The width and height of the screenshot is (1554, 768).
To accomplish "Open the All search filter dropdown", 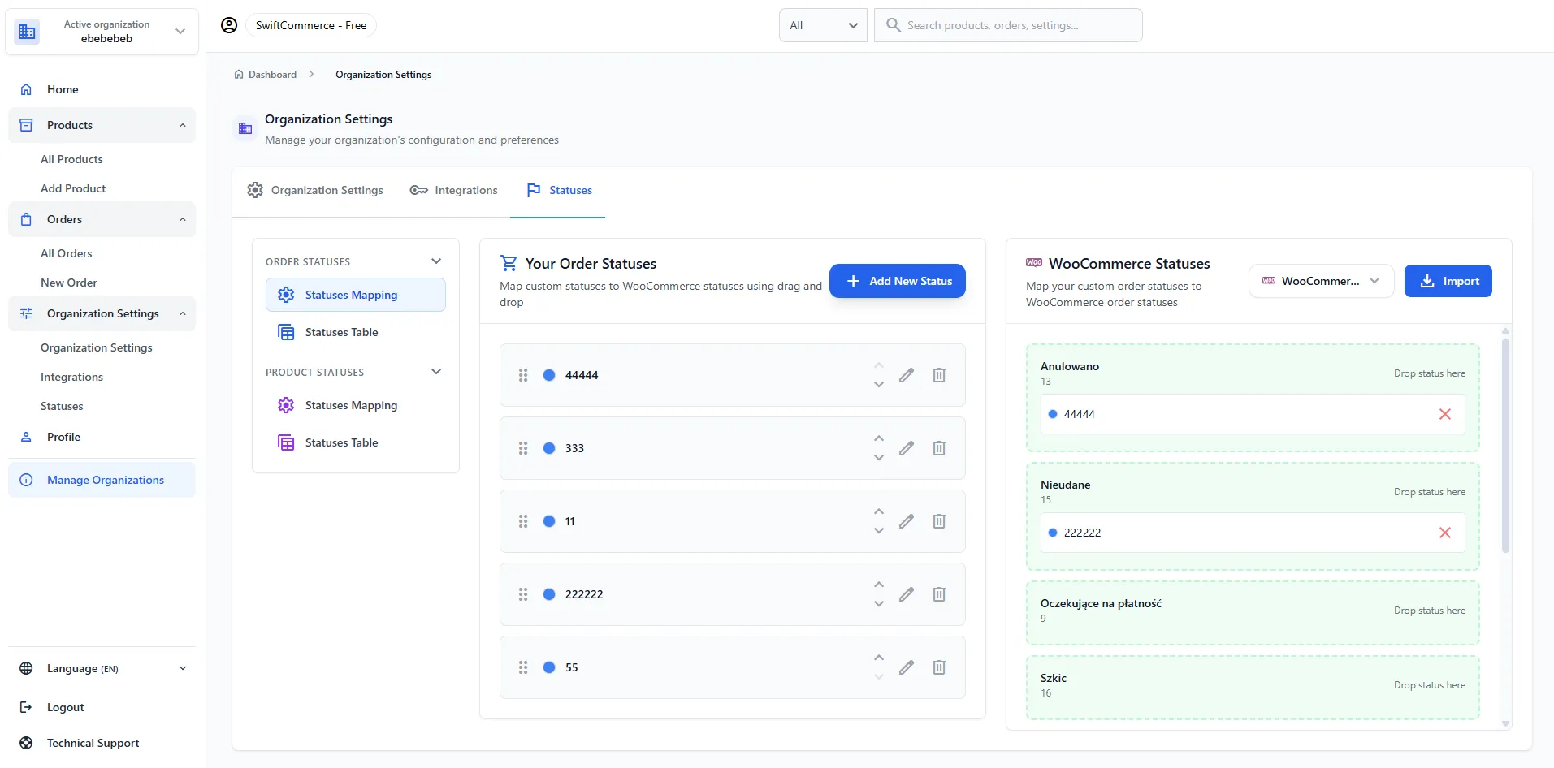I will (x=822, y=24).
